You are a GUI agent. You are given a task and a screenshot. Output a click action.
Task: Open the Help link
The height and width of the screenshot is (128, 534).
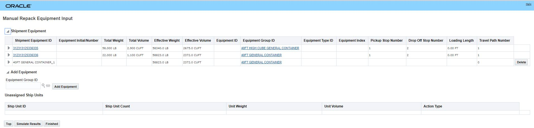point(528,4)
